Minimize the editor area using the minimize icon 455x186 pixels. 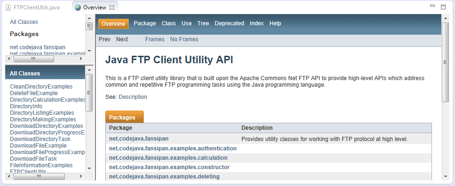(432, 6)
